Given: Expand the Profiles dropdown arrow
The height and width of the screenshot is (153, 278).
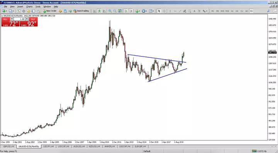Looking at the screenshot, I should point(13,11).
